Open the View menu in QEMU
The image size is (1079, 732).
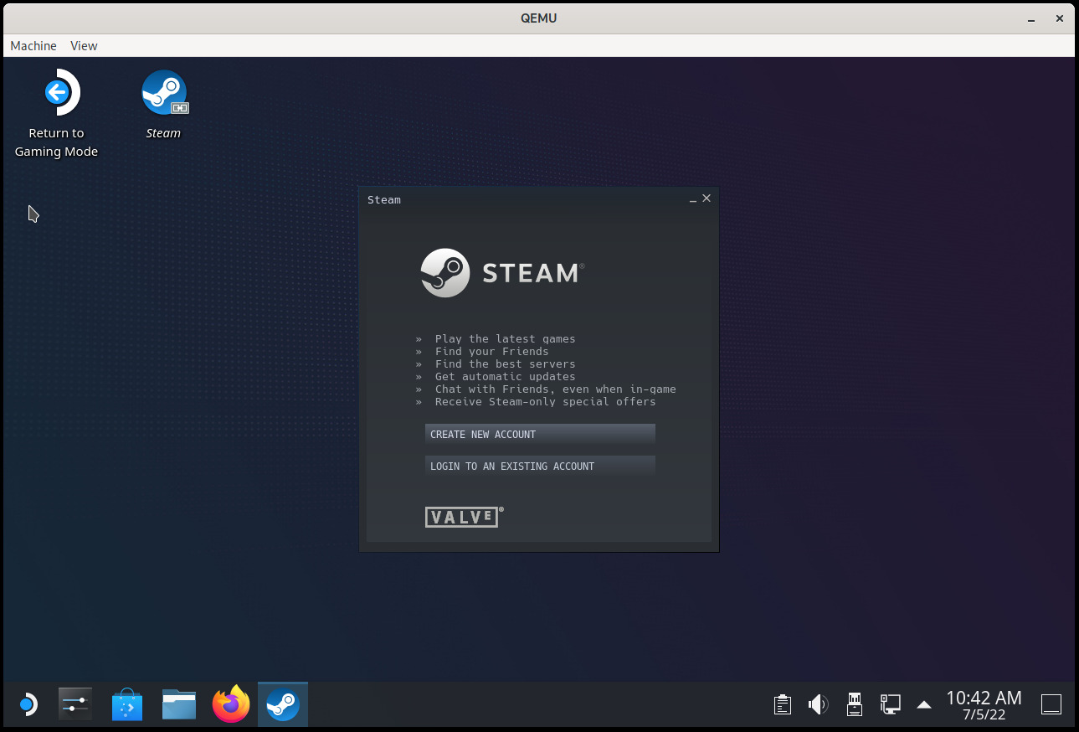(84, 46)
